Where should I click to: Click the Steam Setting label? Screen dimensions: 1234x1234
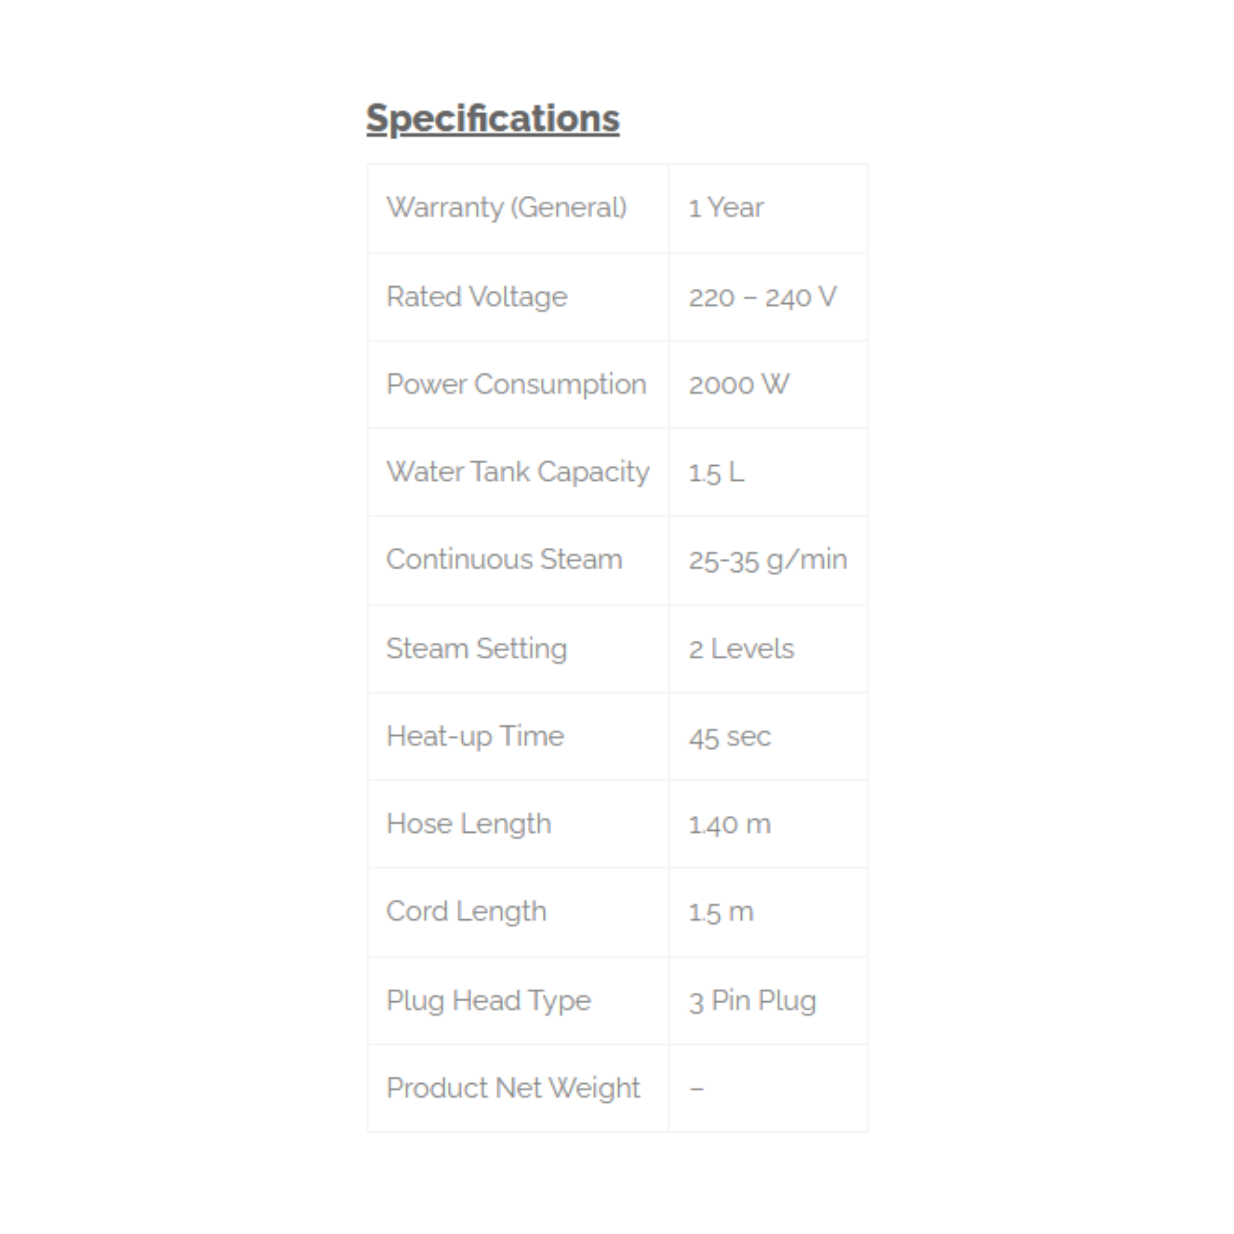[477, 649]
